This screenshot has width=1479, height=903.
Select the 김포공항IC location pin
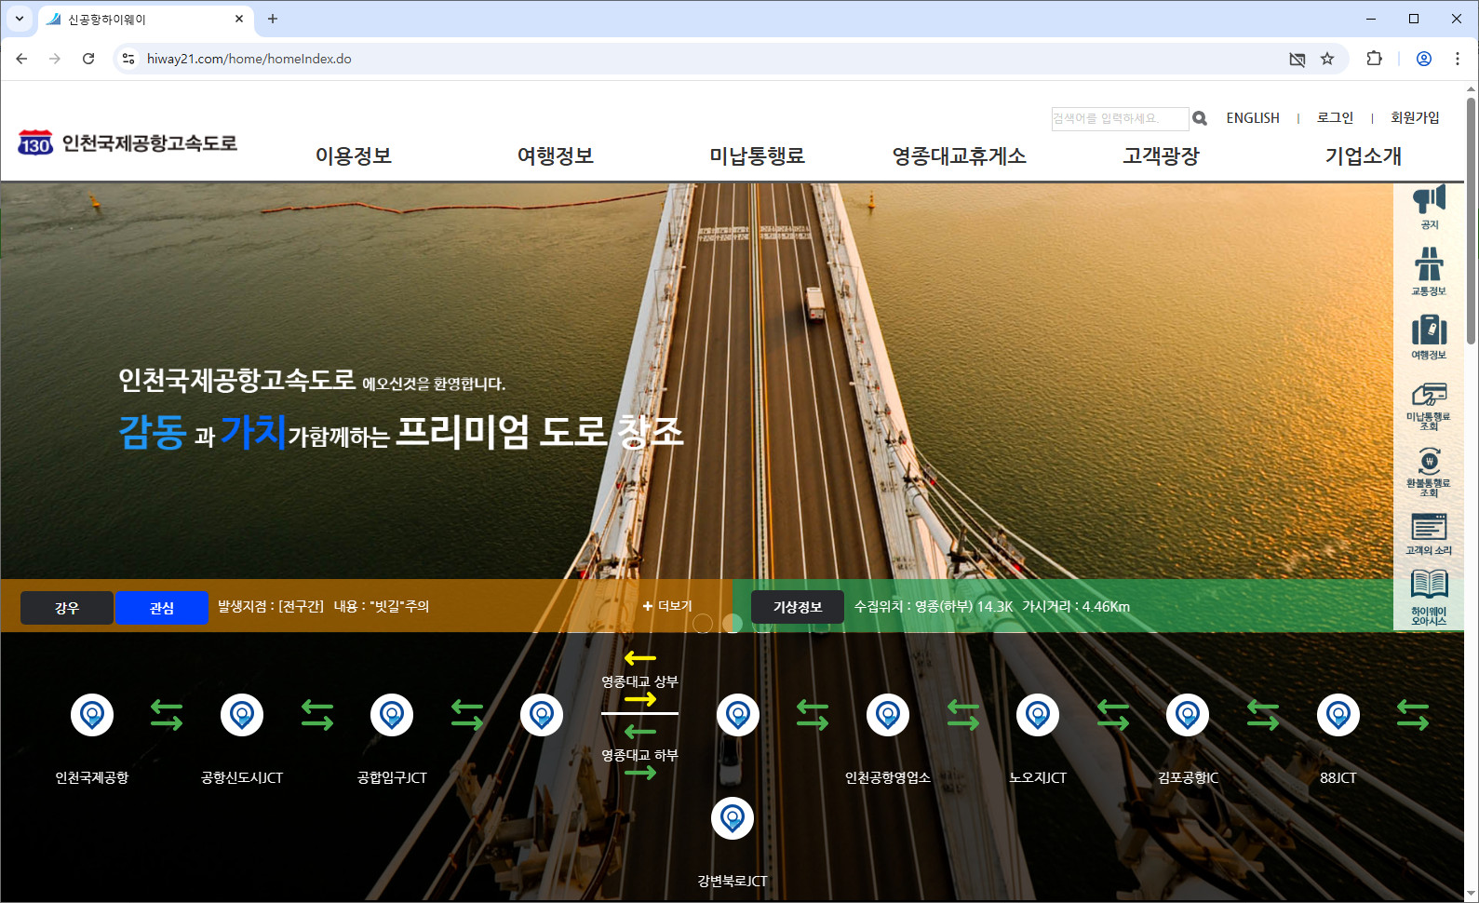tap(1188, 715)
